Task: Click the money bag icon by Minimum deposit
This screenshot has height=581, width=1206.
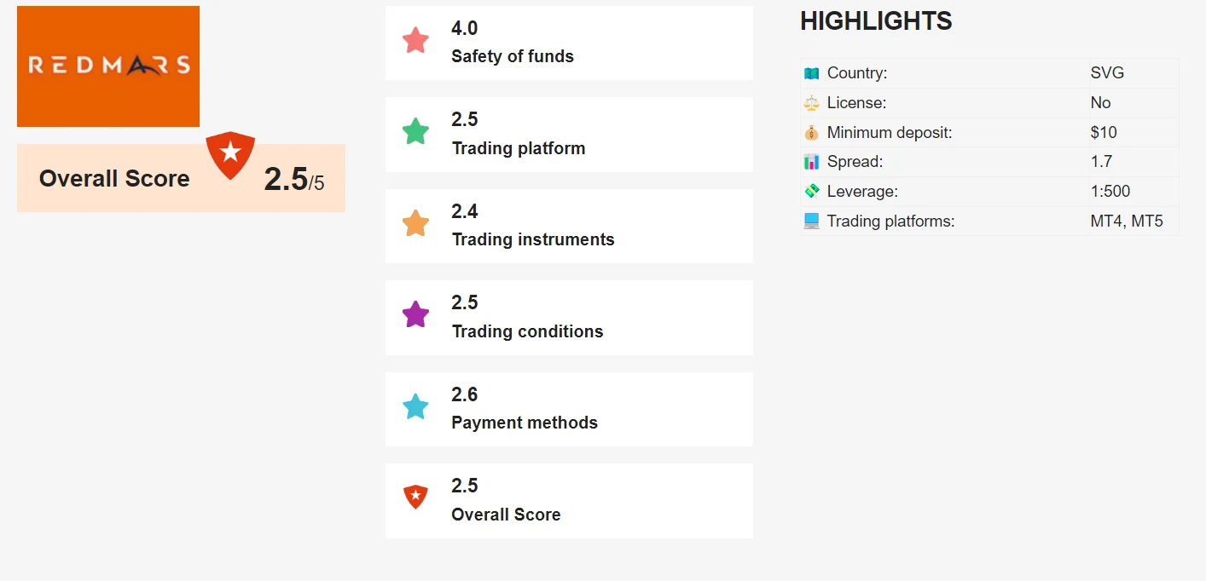Action: click(811, 133)
